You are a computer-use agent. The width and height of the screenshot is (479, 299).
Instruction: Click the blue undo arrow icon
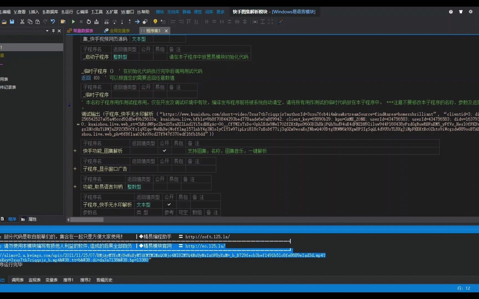click(53, 22)
